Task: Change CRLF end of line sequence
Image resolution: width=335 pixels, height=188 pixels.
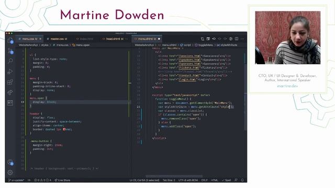Action: coord(204,180)
